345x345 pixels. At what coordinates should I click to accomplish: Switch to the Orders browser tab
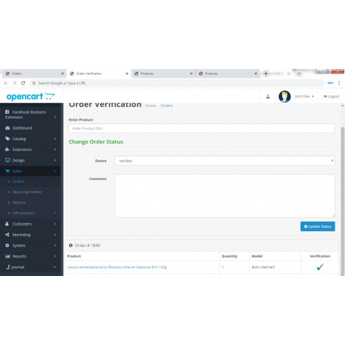[x=34, y=74]
